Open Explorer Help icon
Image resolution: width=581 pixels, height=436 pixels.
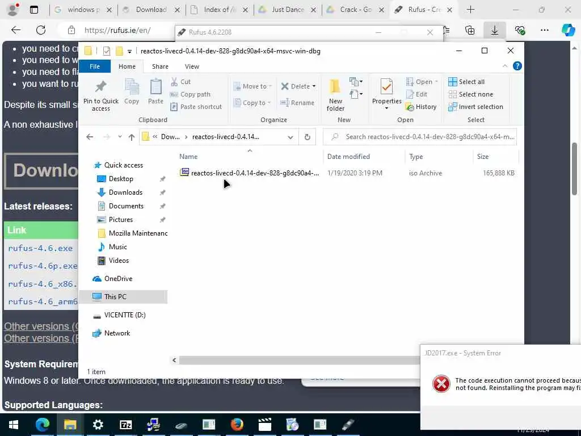click(x=517, y=66)
